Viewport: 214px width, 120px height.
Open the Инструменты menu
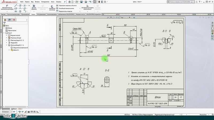pos(41,1)
